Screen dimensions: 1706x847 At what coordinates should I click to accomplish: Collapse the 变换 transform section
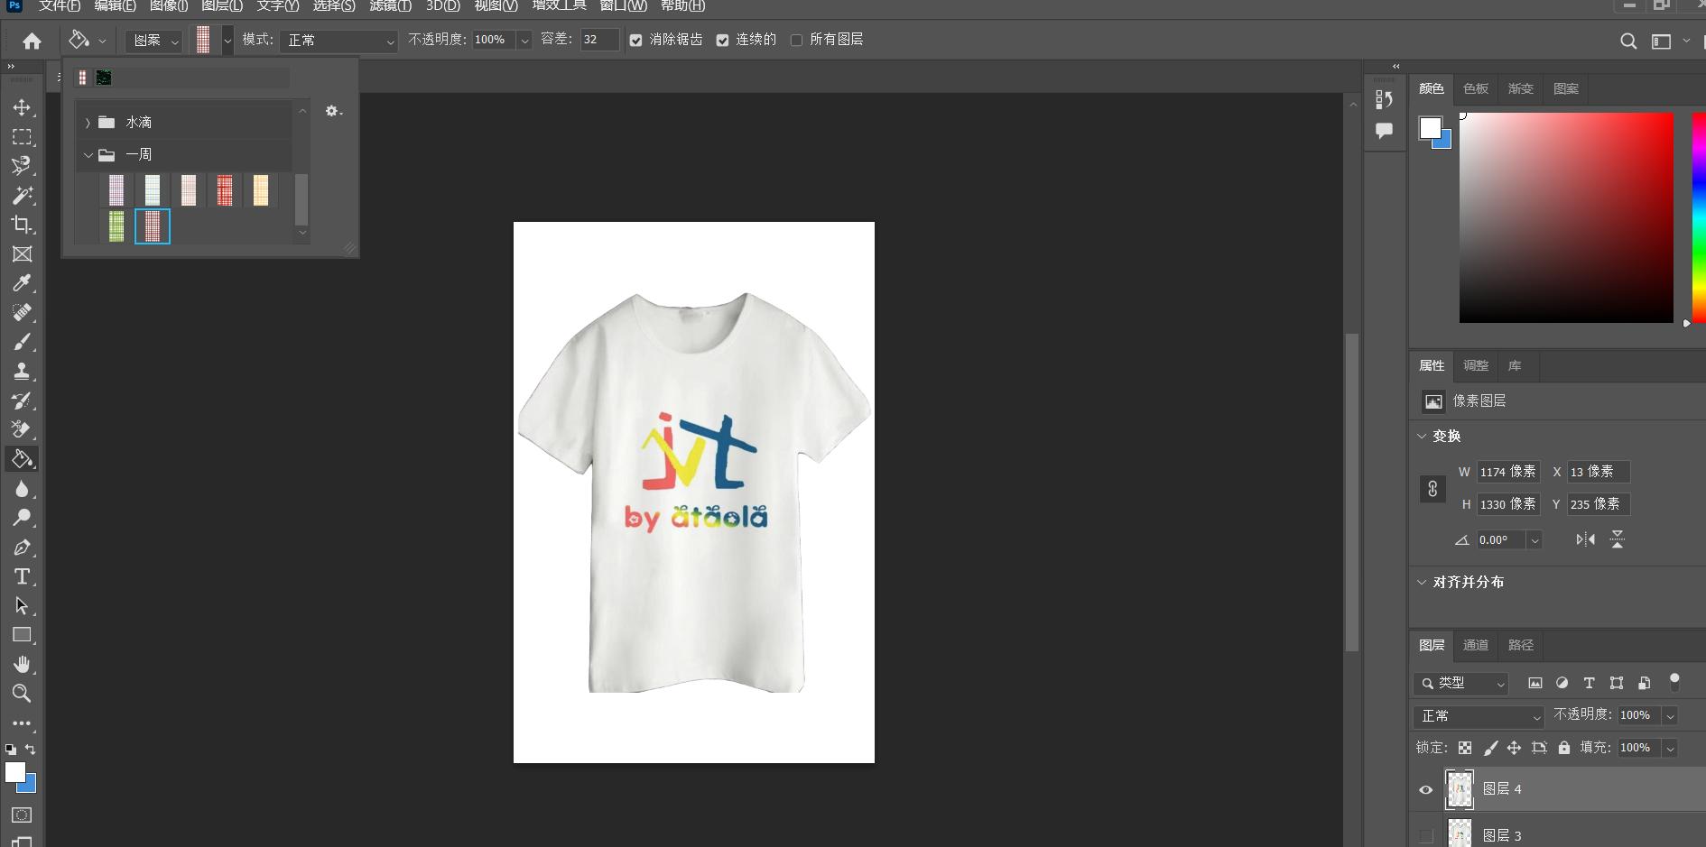tap(1423, 436)
